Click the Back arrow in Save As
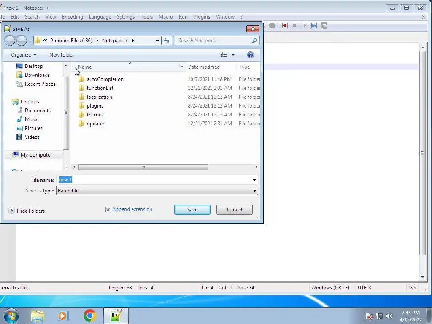This screenshot has height=324, width=432. 10,40
